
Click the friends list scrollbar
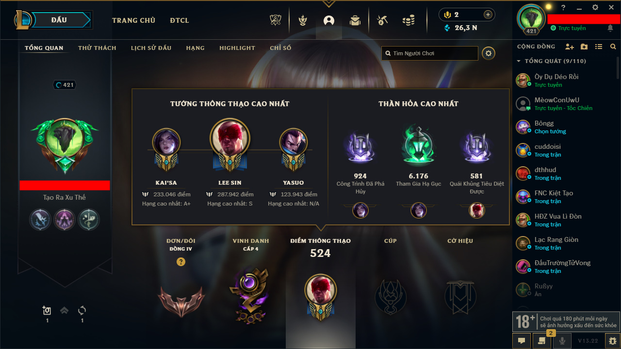618,68
